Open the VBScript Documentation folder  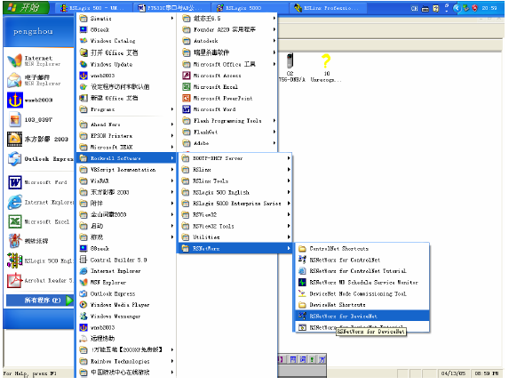[126, 170]
